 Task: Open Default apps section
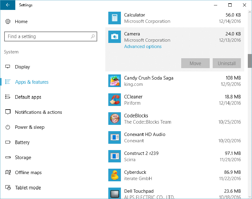click(28, 97)
